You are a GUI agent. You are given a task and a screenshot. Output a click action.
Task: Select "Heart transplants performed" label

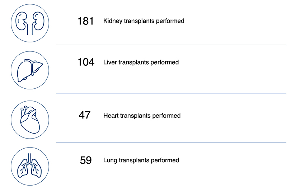click(142, 116)
